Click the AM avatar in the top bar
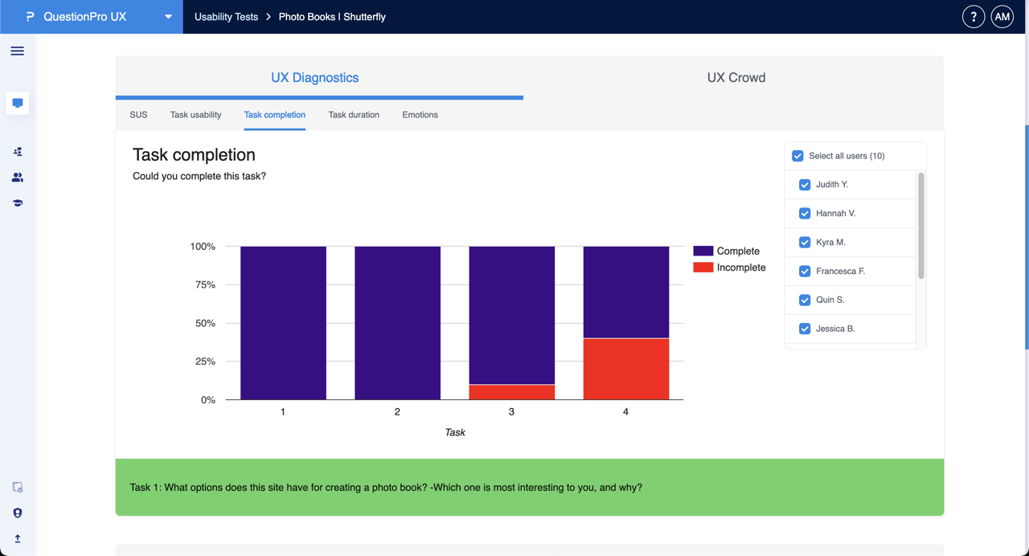Viewport: 1029px width, 556px height. pyautogui.click(x=1002, y=16)
